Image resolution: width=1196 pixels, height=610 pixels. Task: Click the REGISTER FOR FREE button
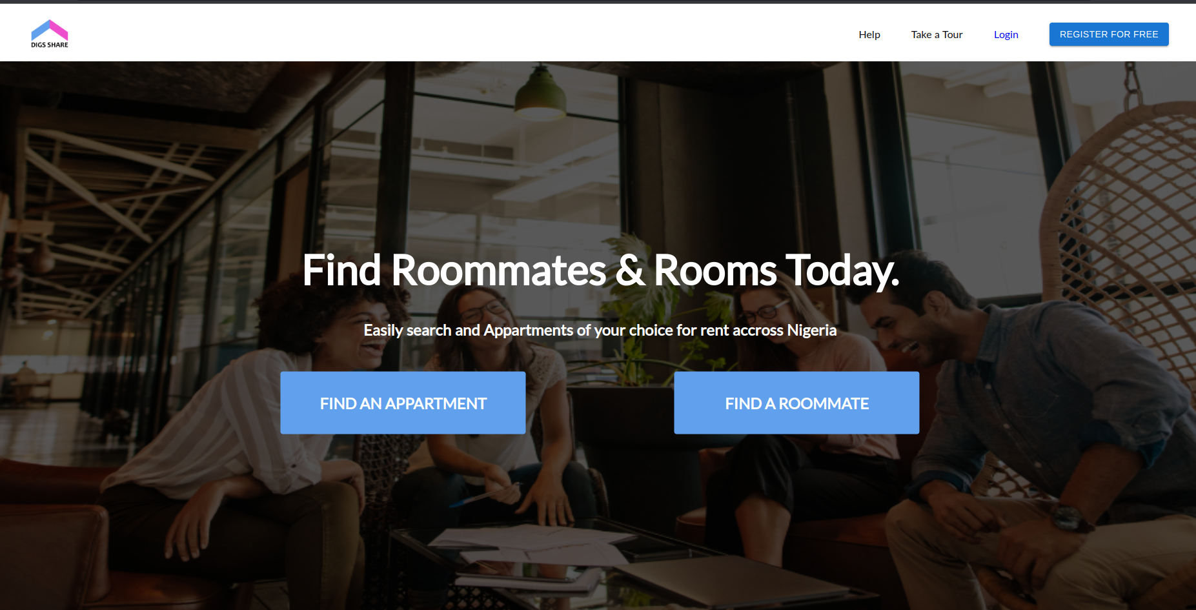pyautogui.click(x=1109, y=34)
